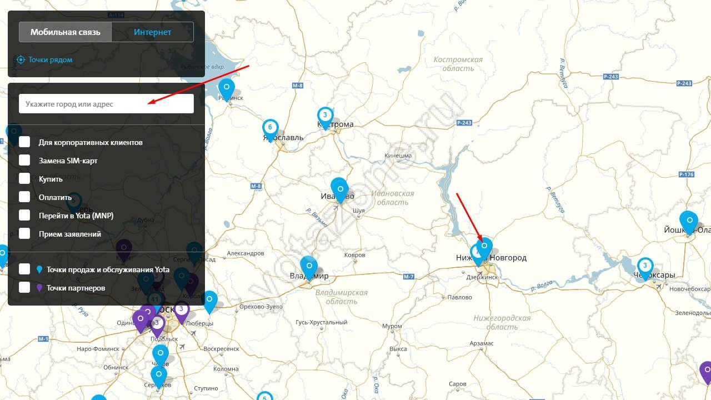Click the Шуя town label
711x400 pixels.
[x=359, y=211]
